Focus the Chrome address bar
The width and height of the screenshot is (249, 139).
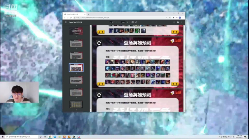click(122, 18)
